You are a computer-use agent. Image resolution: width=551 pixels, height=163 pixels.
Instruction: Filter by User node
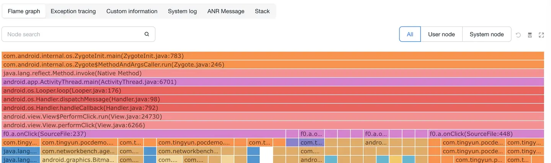coord(441,34)
